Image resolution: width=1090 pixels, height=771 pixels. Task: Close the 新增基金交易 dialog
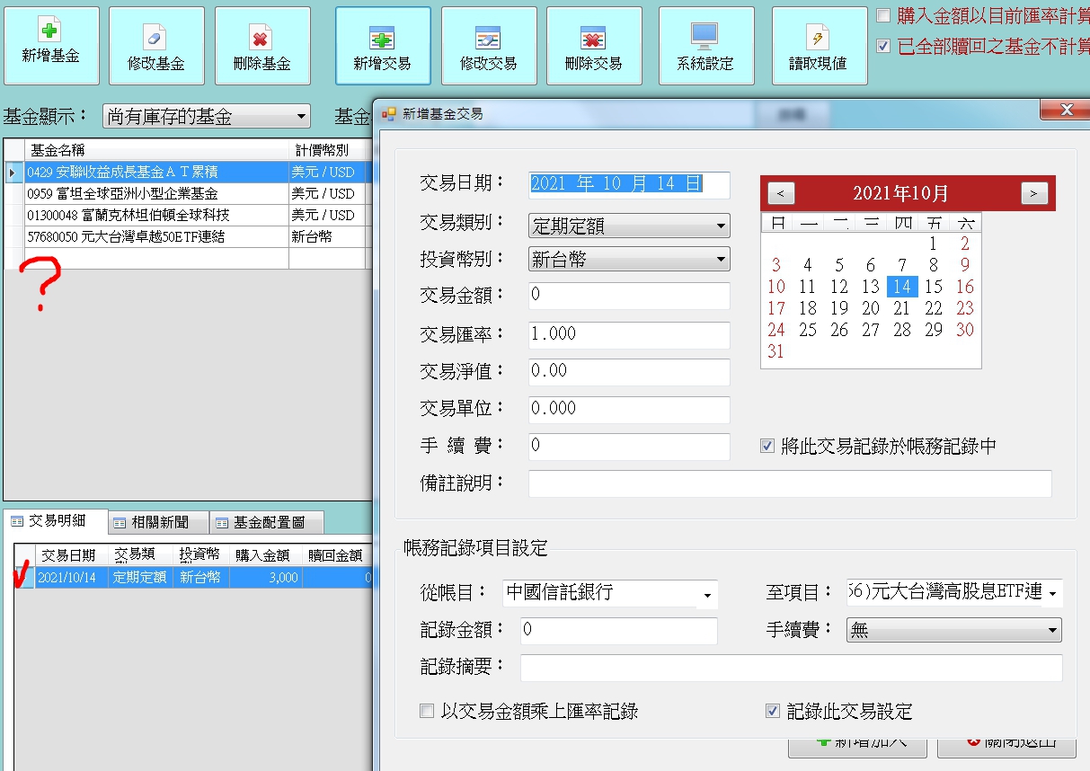[x=1065, y=110]
